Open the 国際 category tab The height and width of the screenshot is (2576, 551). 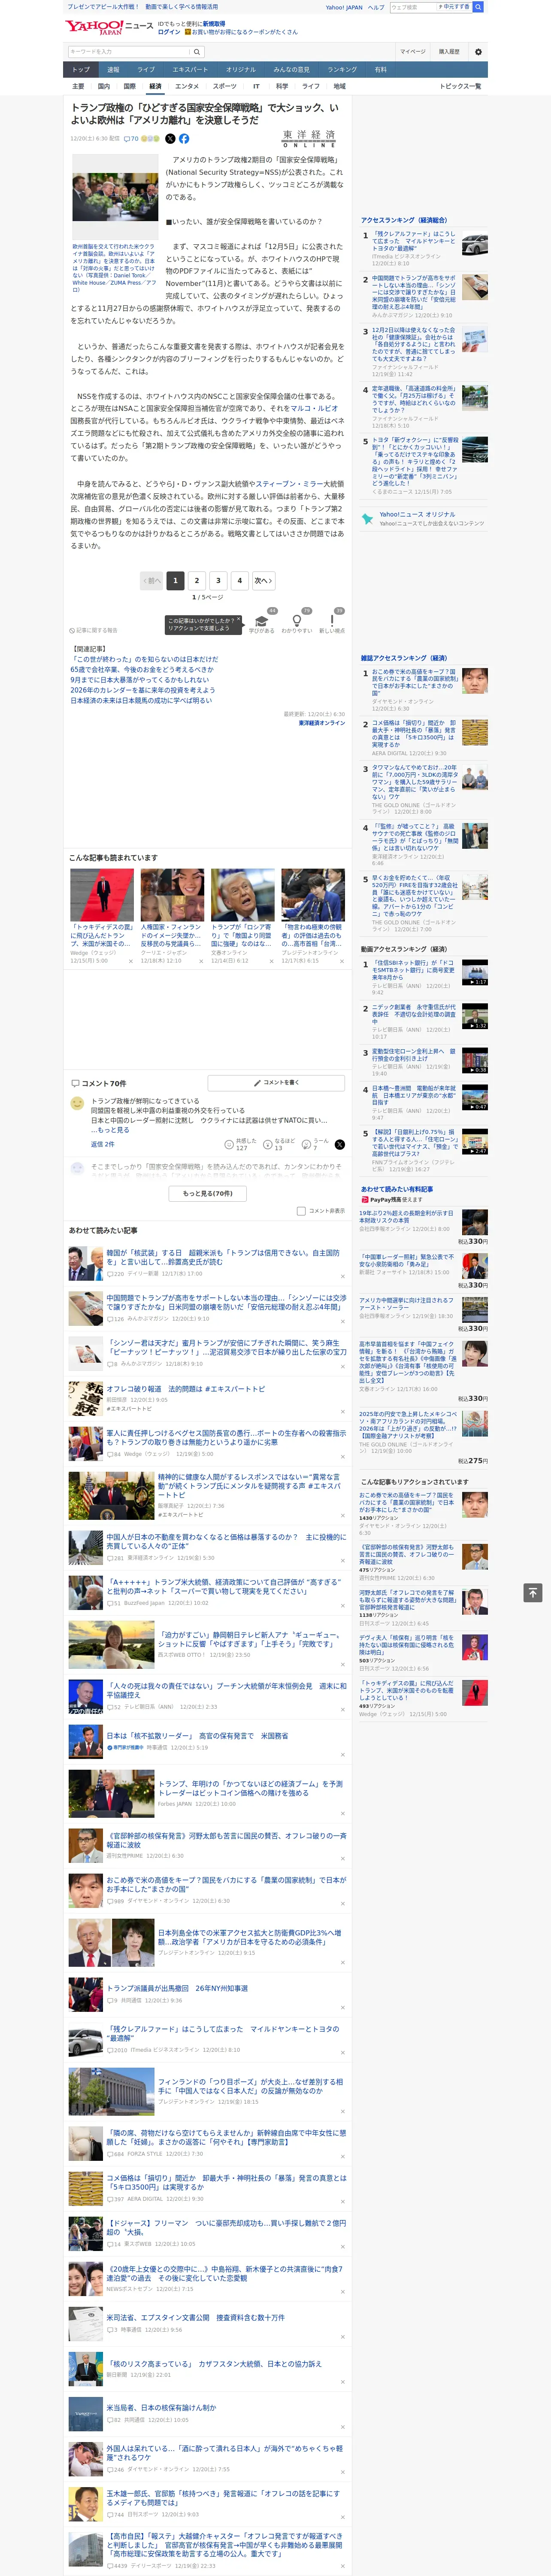129,86
